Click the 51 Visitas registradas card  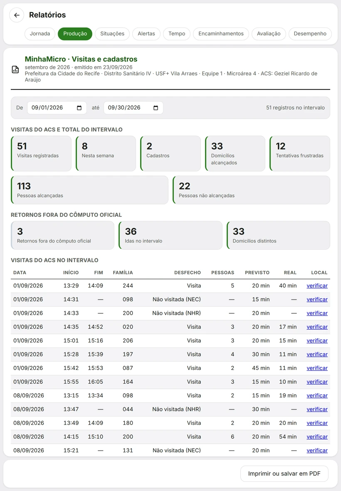coord(41,154)
